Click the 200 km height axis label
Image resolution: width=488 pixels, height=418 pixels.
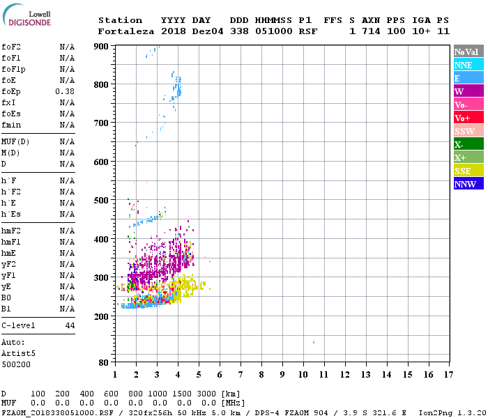tap(101, 316)
